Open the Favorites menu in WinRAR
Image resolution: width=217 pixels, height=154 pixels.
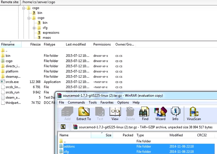tap(107, 102)
